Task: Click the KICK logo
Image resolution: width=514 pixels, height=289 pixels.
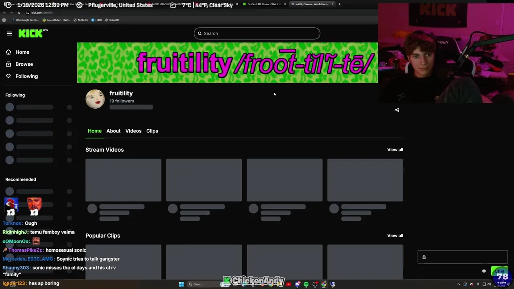Action: (33, 33)
